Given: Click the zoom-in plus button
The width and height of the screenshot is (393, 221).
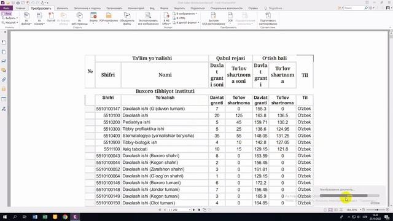Looking at the screenshot, I should point(387,210).
